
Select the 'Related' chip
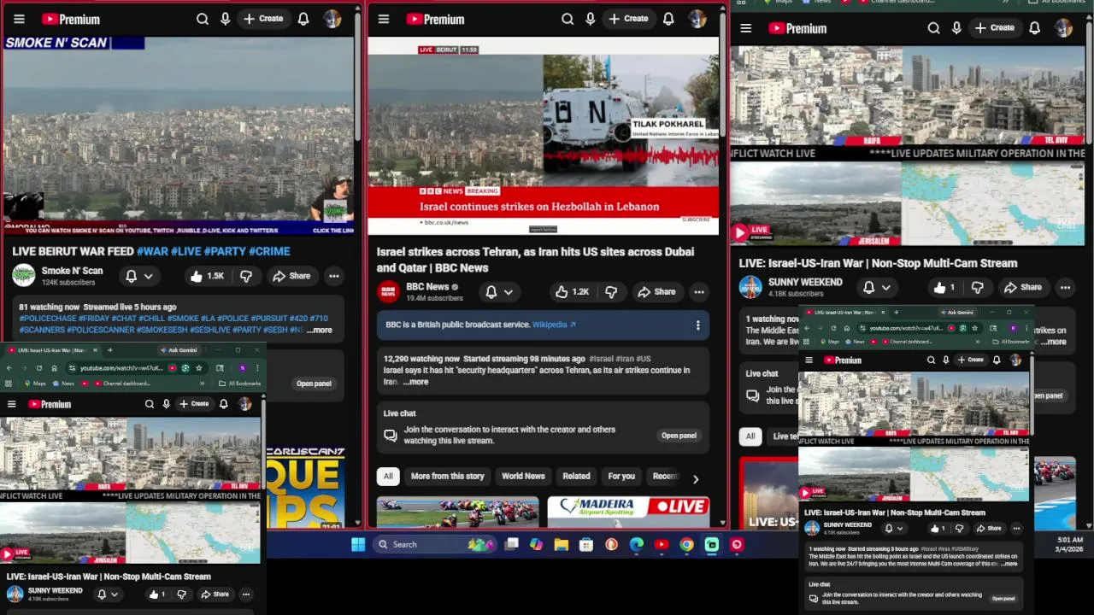coord(576,477)
